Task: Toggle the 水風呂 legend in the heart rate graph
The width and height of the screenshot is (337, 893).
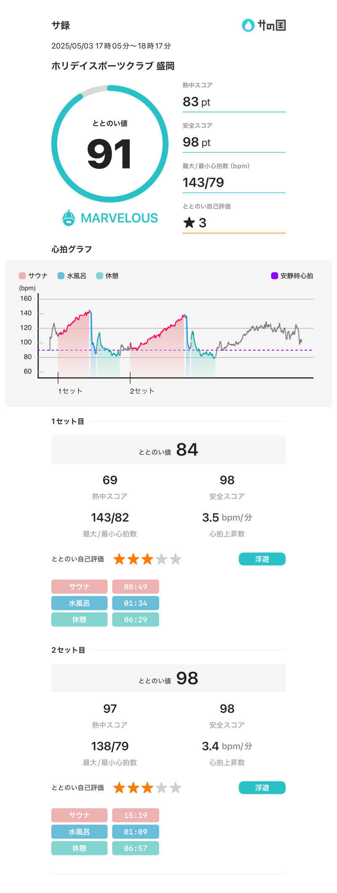Action: [72, 276]
